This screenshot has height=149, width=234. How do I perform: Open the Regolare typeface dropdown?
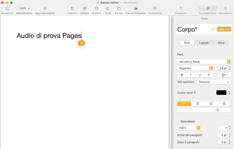click(195, 68)
